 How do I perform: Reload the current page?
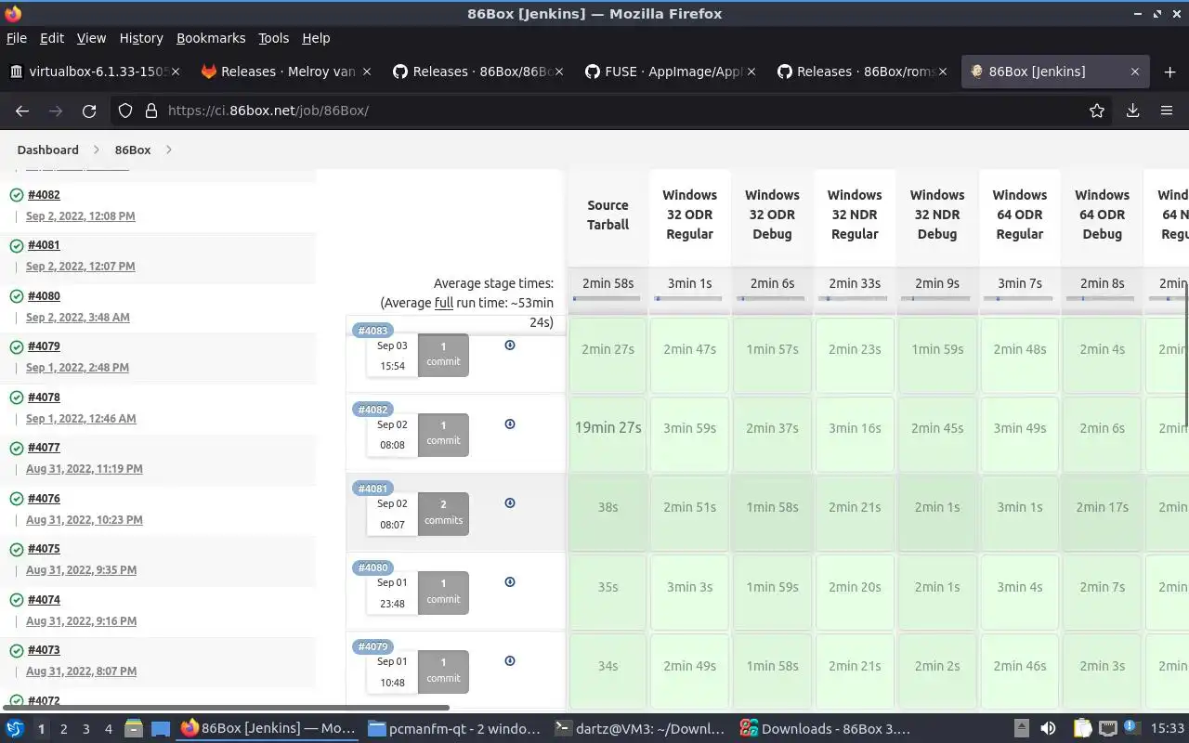89,111
